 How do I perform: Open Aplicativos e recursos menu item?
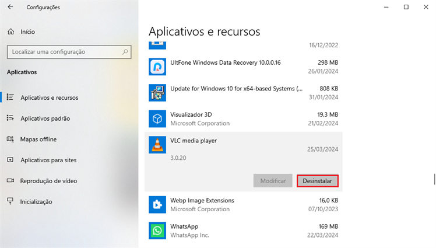(49, 97)
